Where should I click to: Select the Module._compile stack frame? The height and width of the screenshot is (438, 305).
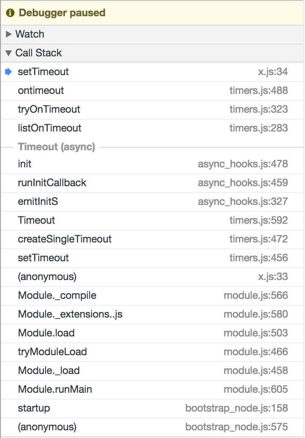[x=152, y=295]
